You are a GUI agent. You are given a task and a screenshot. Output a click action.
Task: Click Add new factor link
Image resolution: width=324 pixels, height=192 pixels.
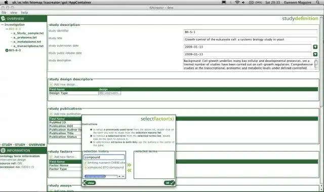pyautogui.click(x=65, y=157)
